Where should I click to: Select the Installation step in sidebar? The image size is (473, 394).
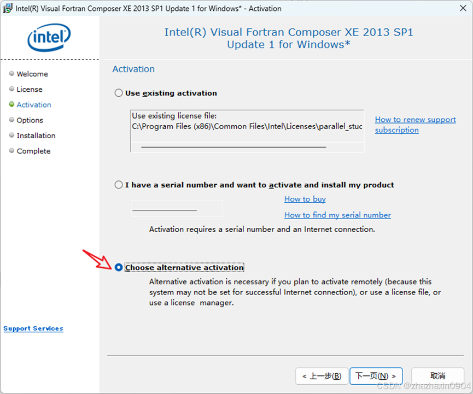pyautogui.click(x=36, y=136)
